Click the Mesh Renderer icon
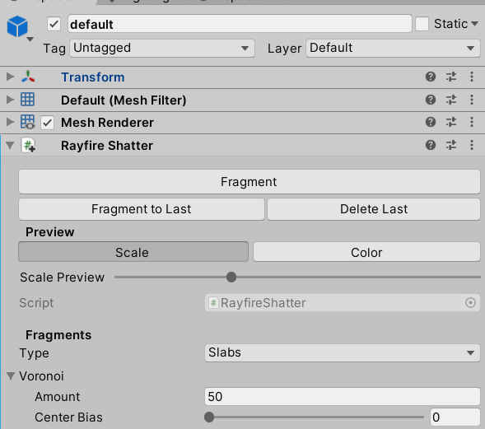 (28, 122)
